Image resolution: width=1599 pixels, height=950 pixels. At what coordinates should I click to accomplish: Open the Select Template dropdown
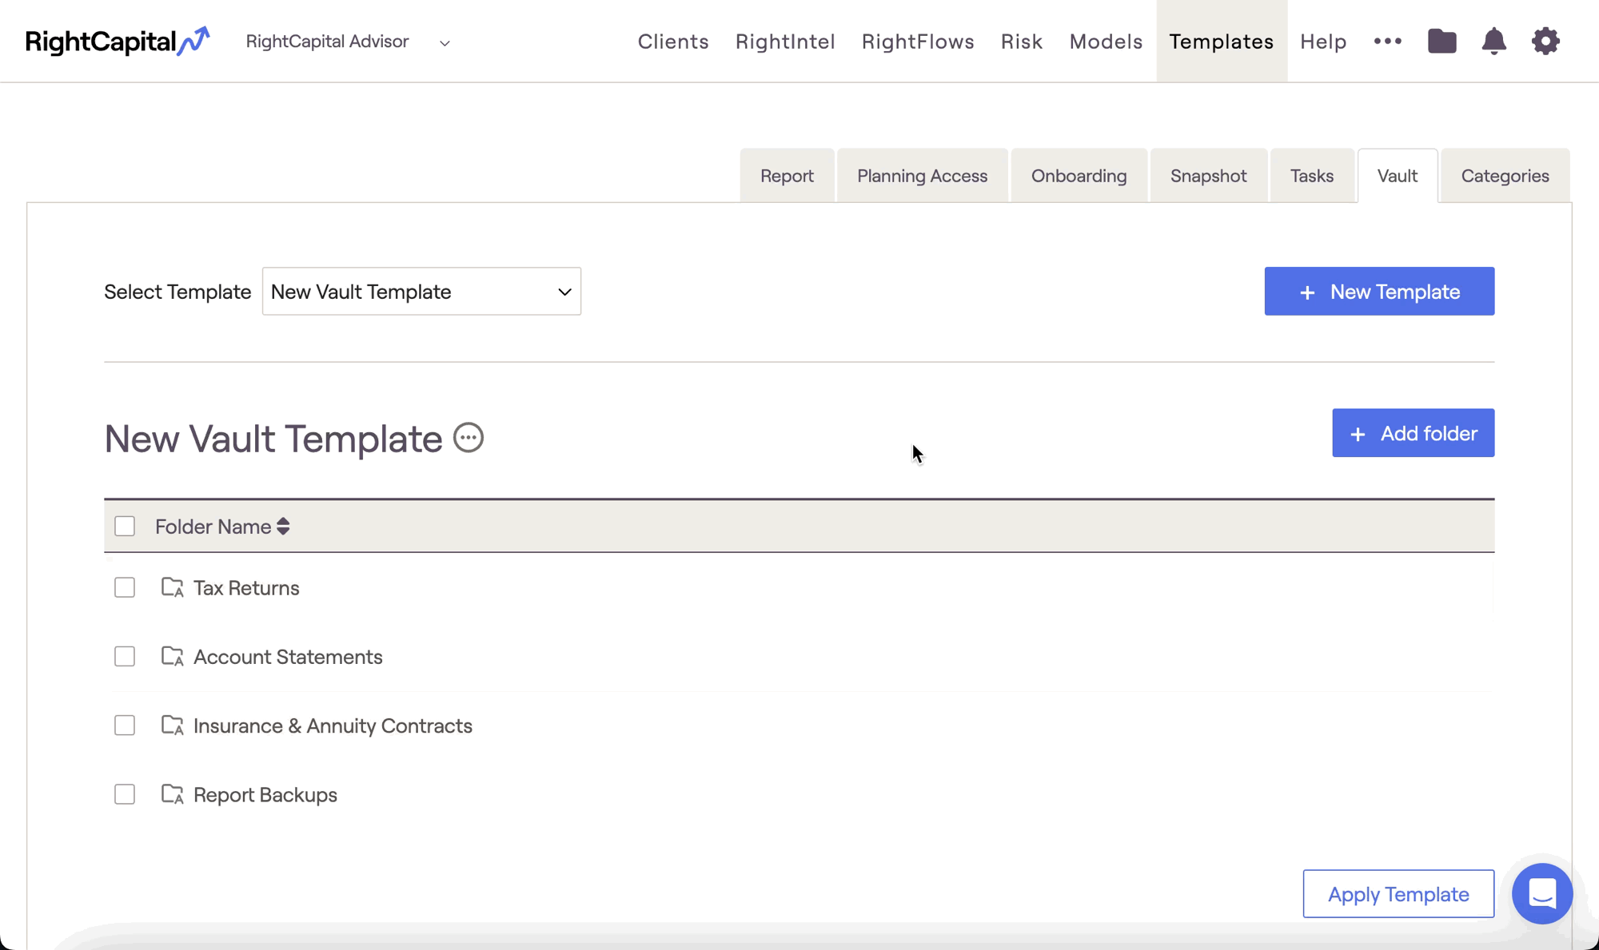pos(421,291)
